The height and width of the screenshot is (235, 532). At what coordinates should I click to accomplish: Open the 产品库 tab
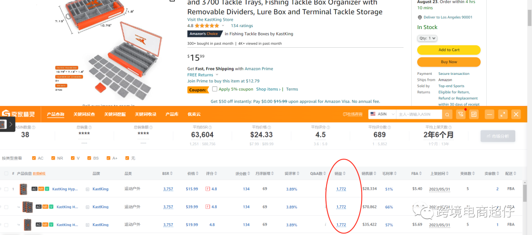click(171, 114)
